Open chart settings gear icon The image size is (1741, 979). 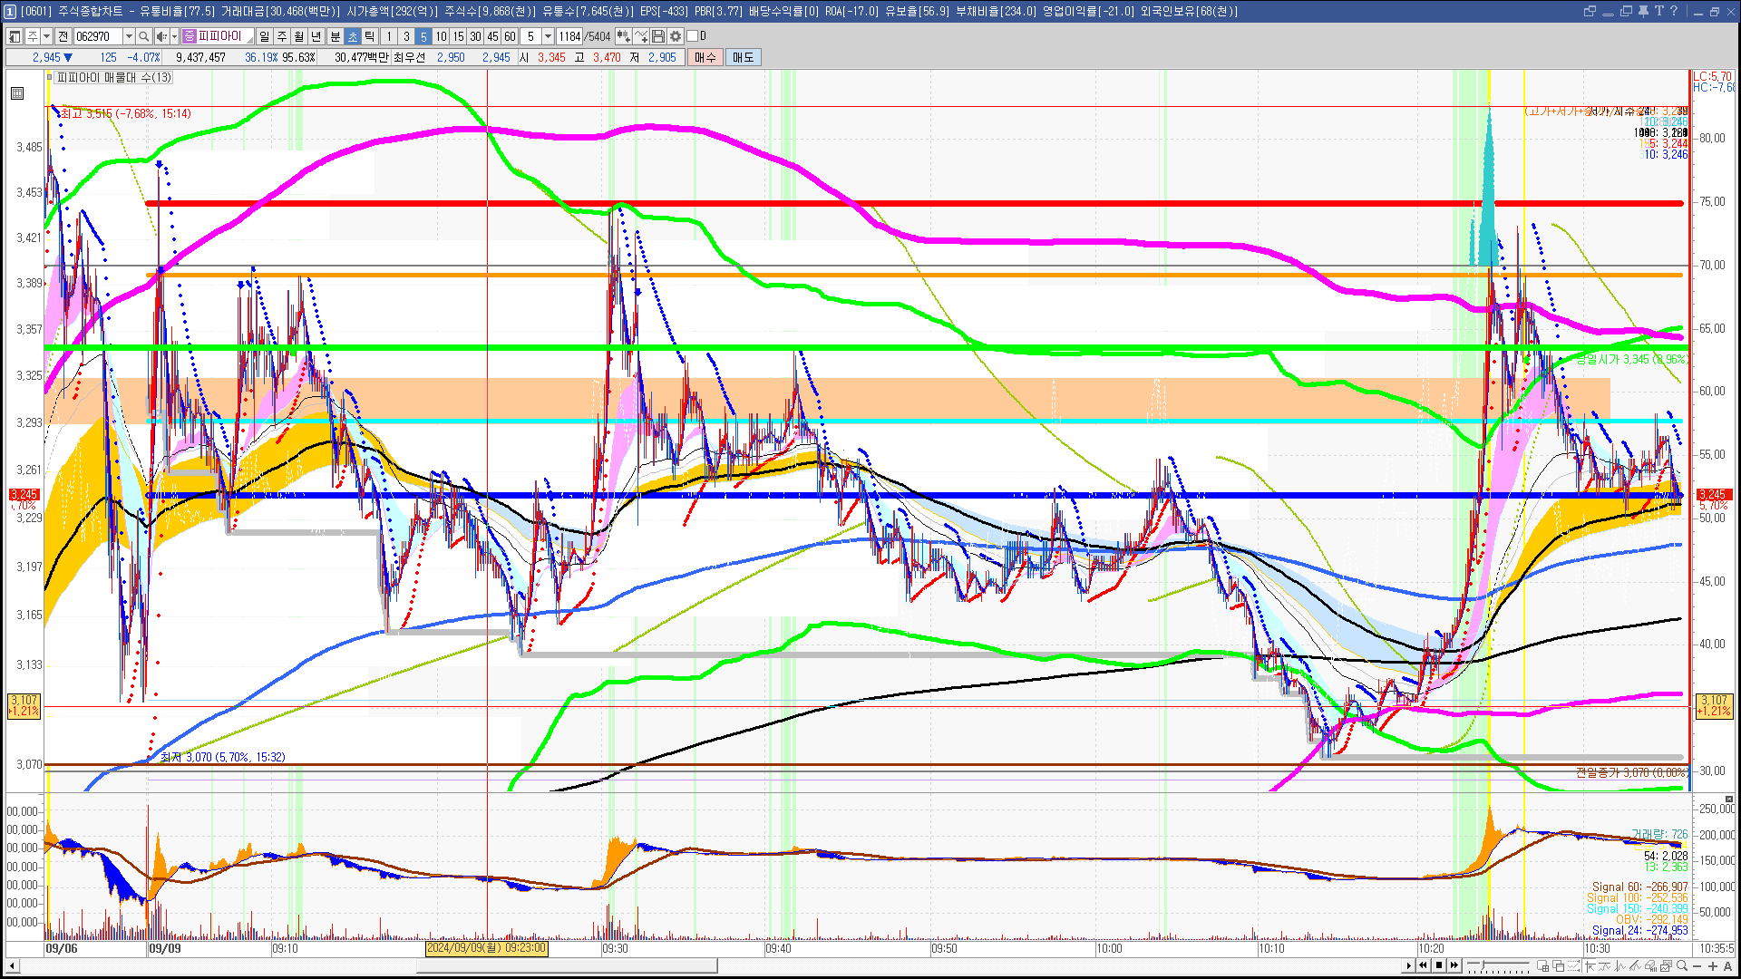pos(676,36)
